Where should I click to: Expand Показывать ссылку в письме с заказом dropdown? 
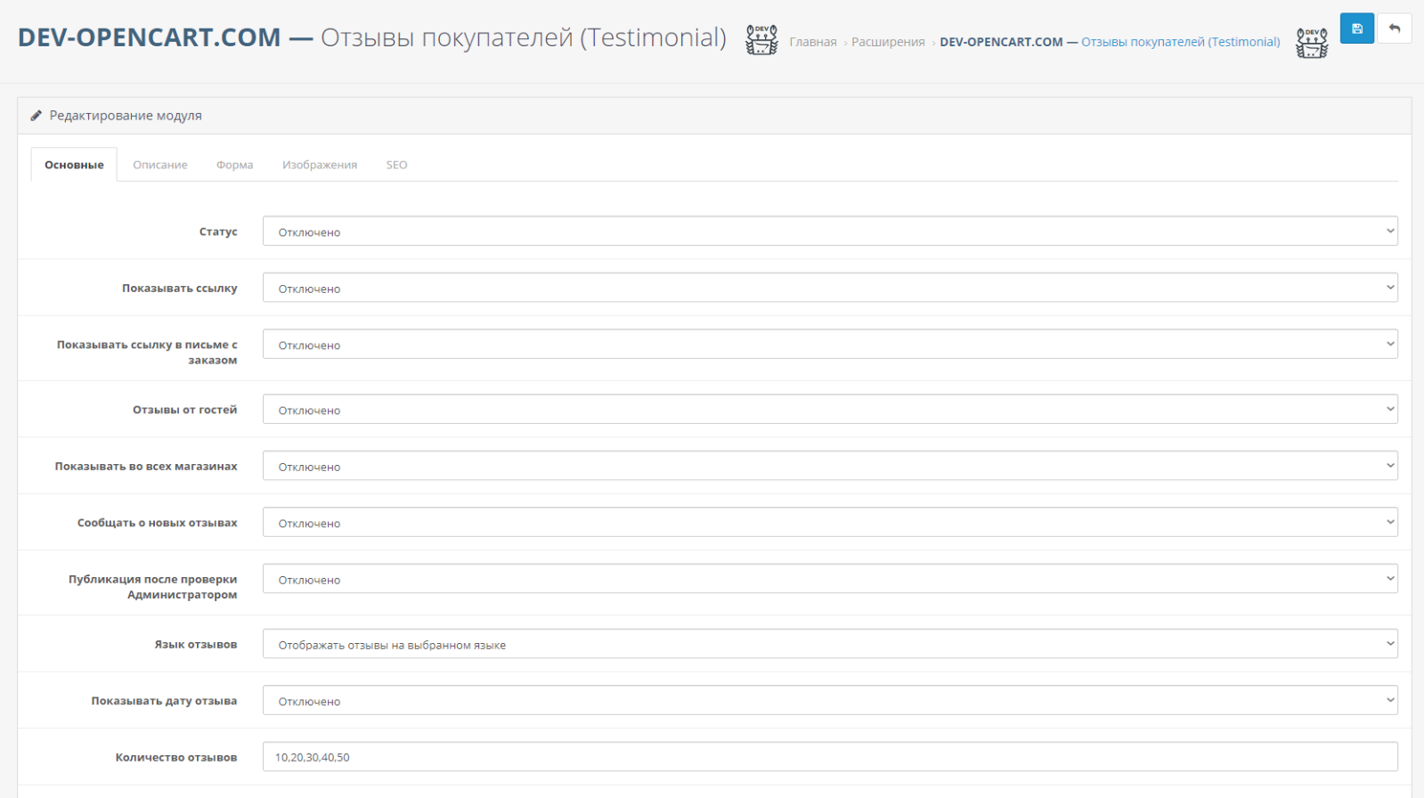[830, 345]
